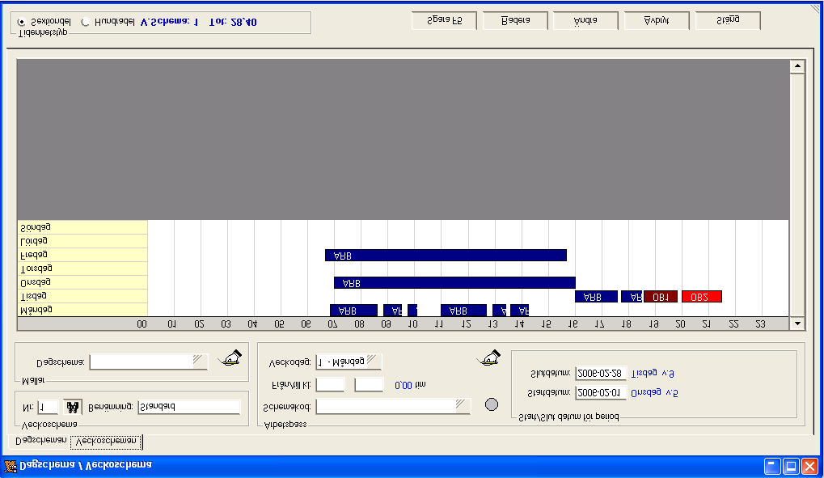Select the Måndag ARB block starting at 11
Image resolution: width=824 pixels, height=478 pixels.
pyautogui.click(x=463, y=311)
